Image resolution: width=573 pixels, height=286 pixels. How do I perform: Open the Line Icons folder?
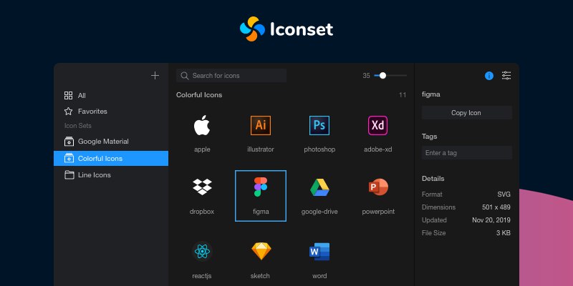pos(111,174)
